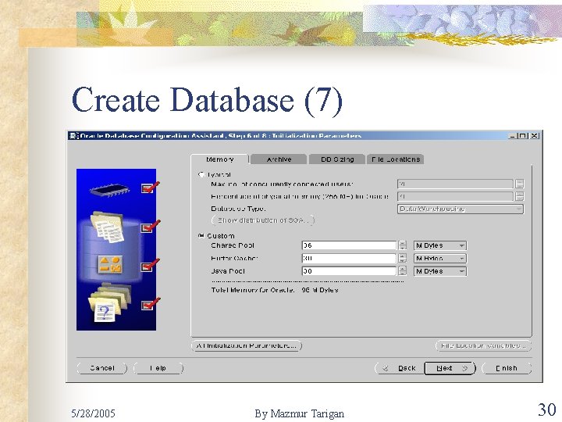
Task: Click the Finish button
Action: 507,369
